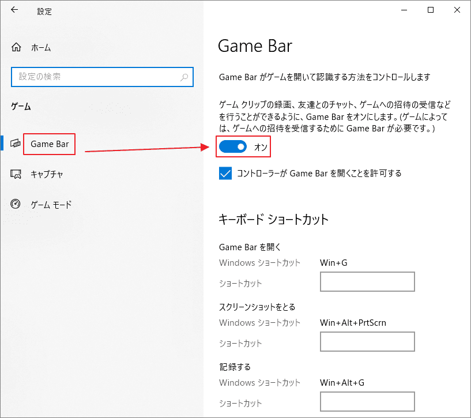
Task: Toggle the Game Bar switch back on
Action: [x=232, y=146]
